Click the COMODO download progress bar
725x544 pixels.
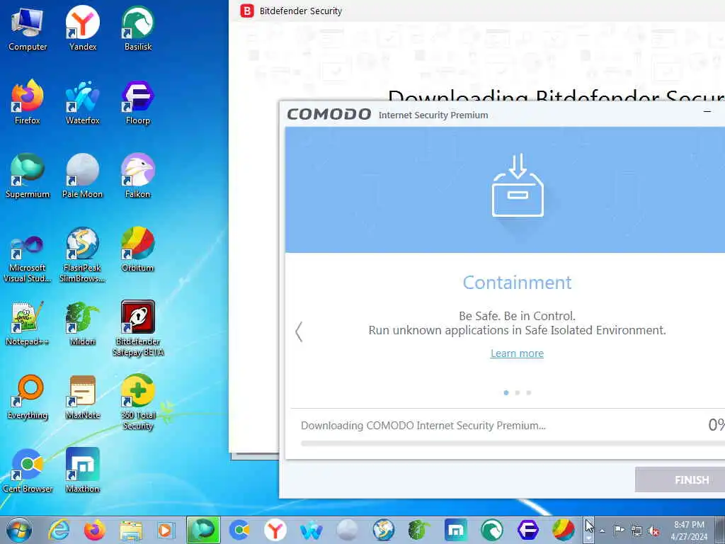(x=513, y=443)
